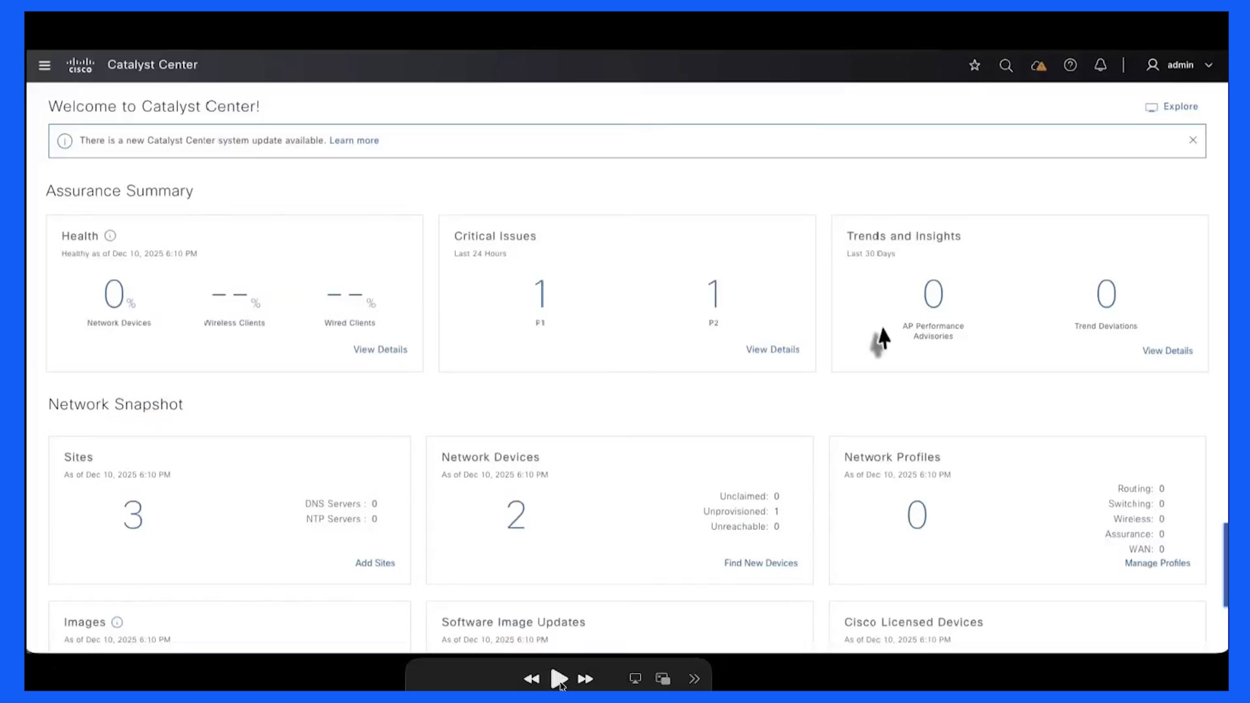Image resolution: width=1250 pixels, height=703 pixels.
Task: View Details in Health card
Action: pos(380,350)
